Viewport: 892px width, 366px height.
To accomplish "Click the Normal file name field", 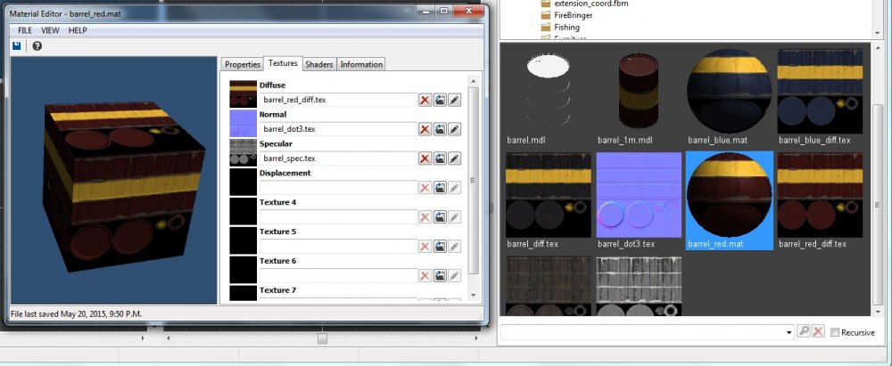I will [338, 129].
